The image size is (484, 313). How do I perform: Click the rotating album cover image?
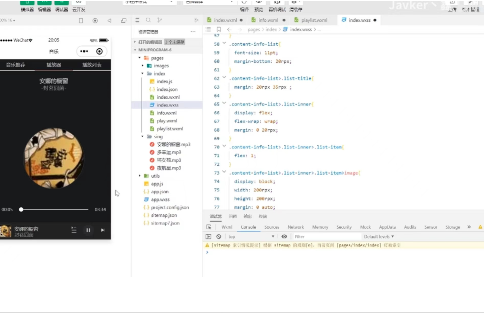[54, 158]
